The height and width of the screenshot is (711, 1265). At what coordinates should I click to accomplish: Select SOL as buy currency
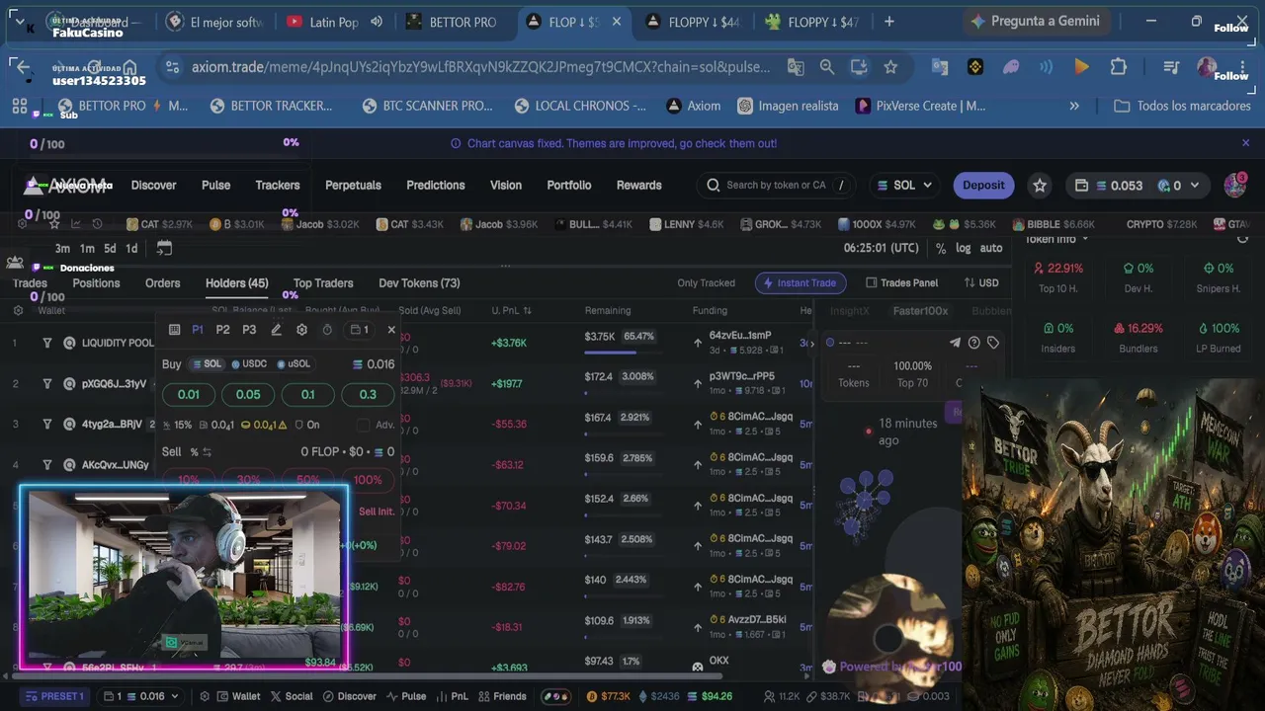pyautogui.click(x=208, y=364)
